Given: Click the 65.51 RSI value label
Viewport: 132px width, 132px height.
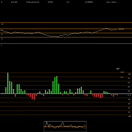Looking at the screenshot, I should (121, 29).
